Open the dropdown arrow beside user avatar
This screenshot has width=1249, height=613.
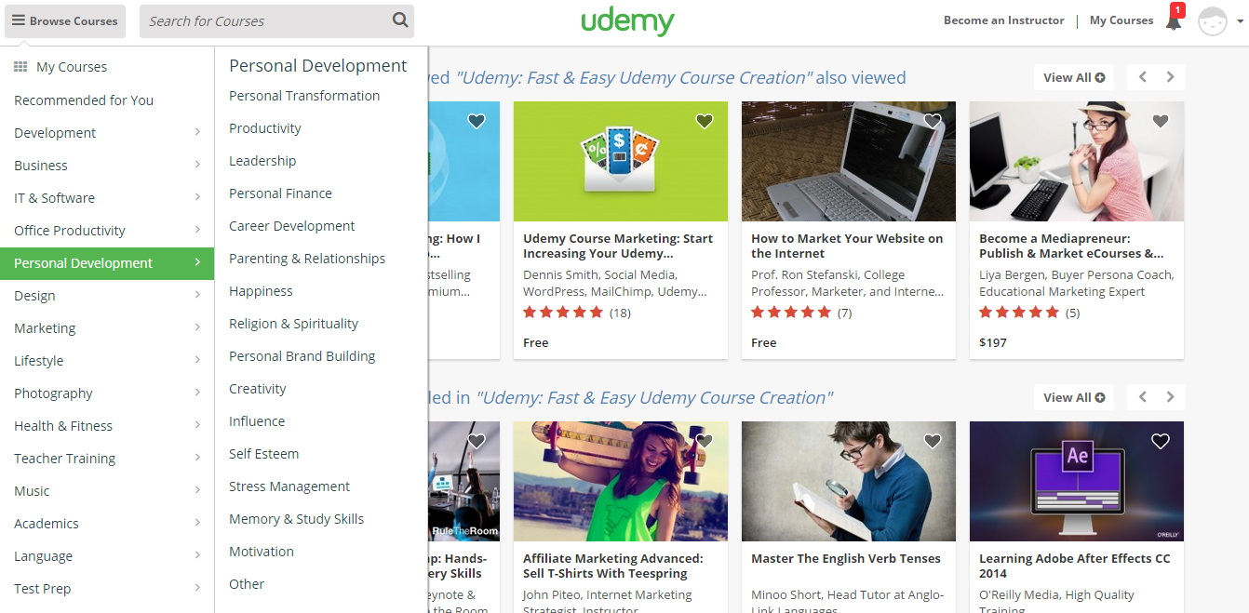click(x=1240, y=21)
